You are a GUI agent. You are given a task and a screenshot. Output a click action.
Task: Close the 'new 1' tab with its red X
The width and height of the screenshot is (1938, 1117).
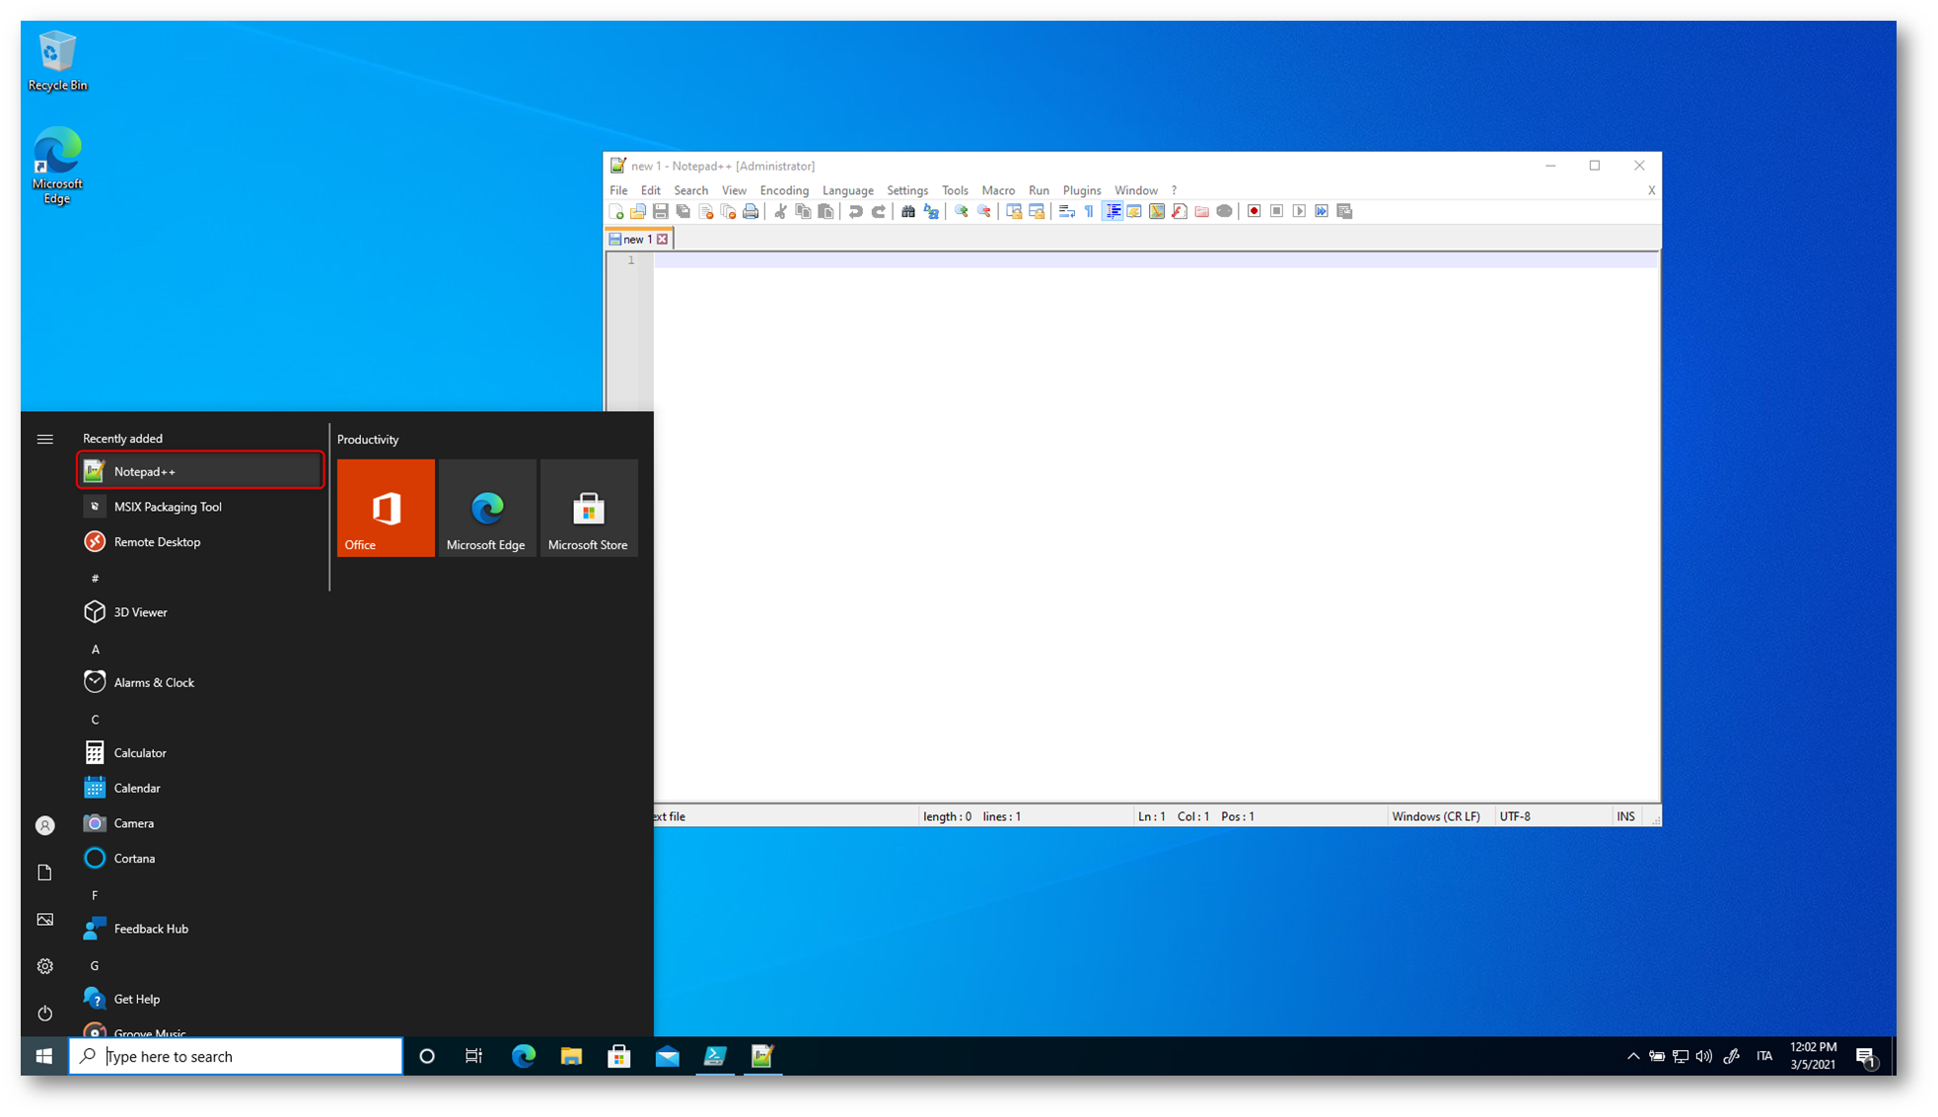click(663, 240)
